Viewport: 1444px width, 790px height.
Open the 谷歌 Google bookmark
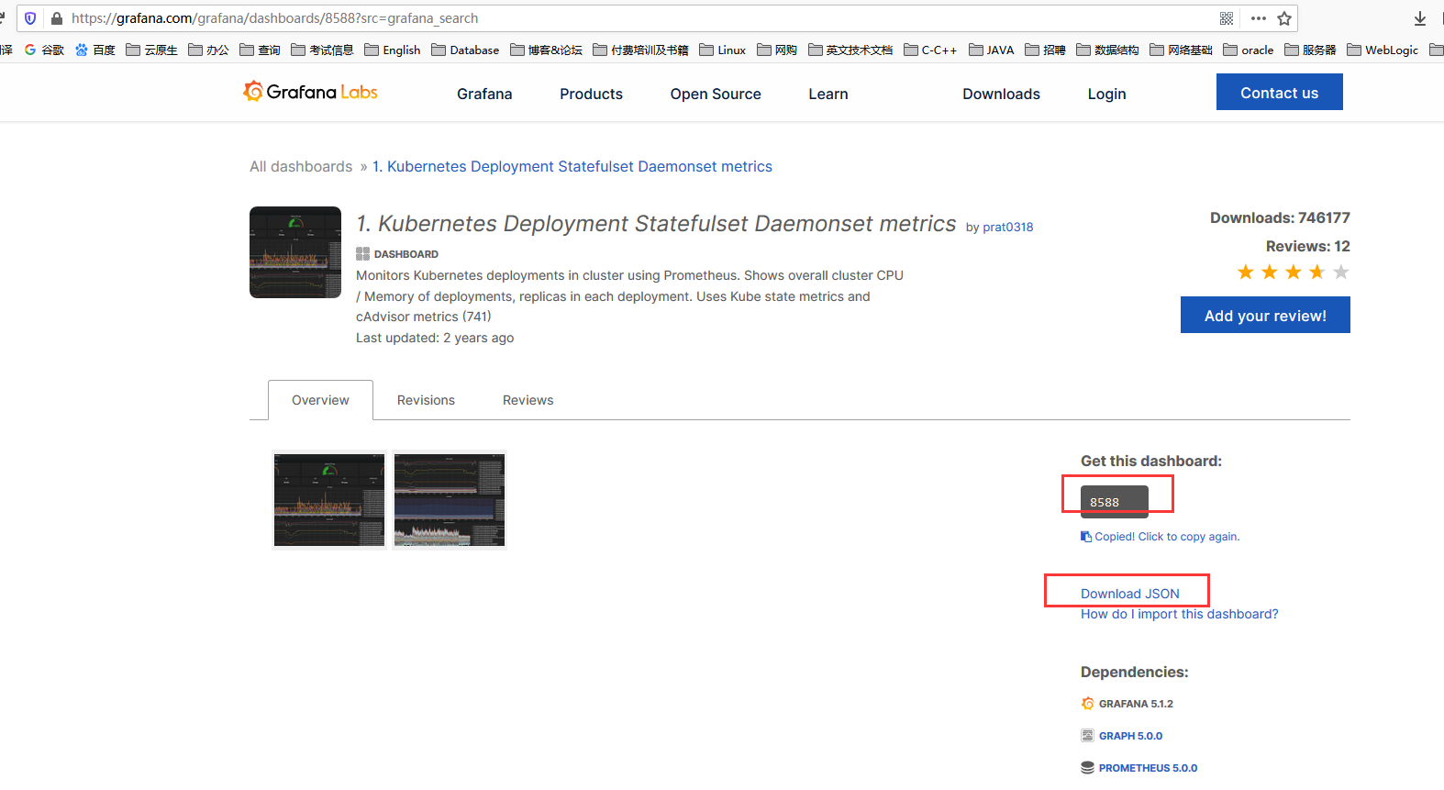44,50
